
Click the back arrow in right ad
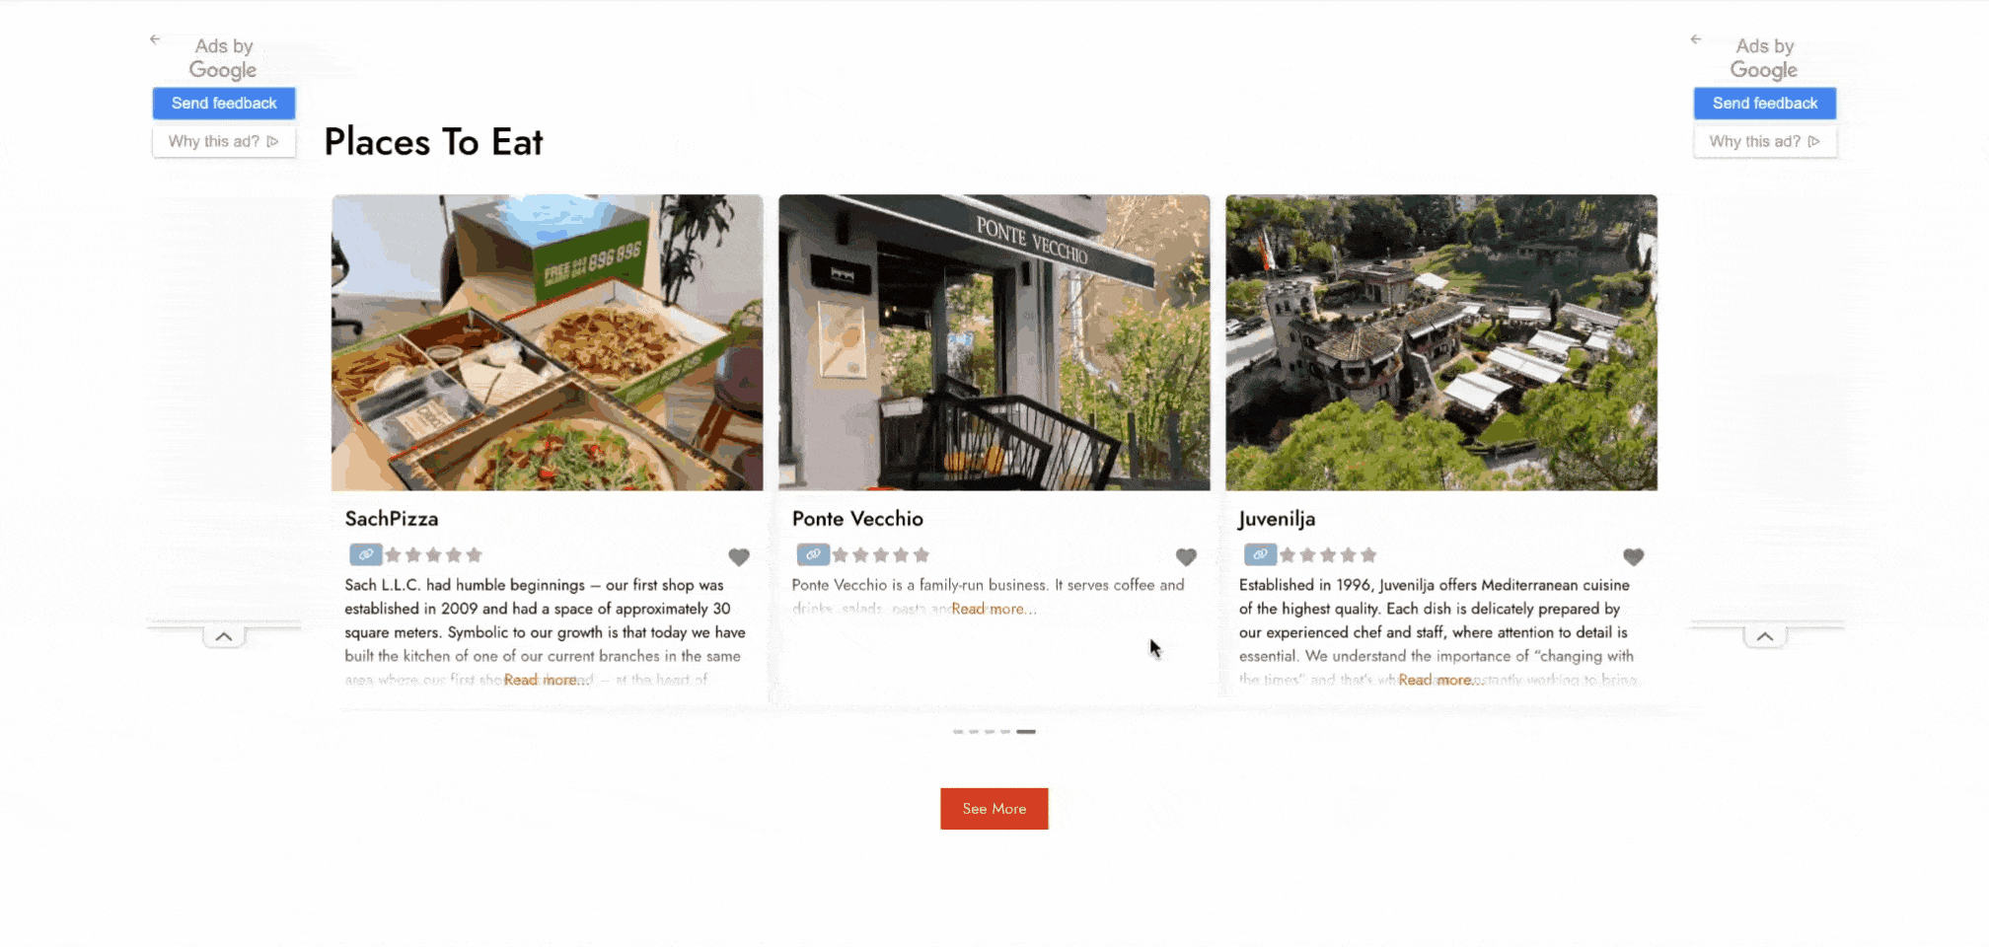1696,39
